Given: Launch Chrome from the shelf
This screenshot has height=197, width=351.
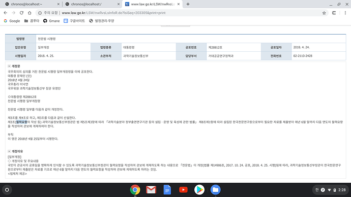Looking at the screenshot, I should (135, 190).
